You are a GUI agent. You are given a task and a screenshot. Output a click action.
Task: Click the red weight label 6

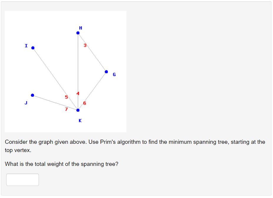tap(84, 103)
